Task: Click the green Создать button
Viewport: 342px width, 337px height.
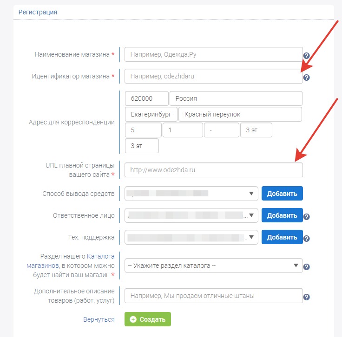Action: tap(148, 319)
